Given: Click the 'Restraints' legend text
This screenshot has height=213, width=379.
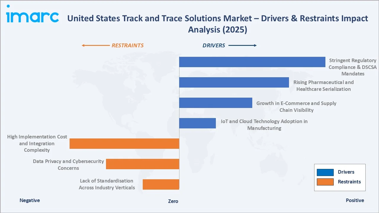Looking at the screenshot, I should point(349,182).
